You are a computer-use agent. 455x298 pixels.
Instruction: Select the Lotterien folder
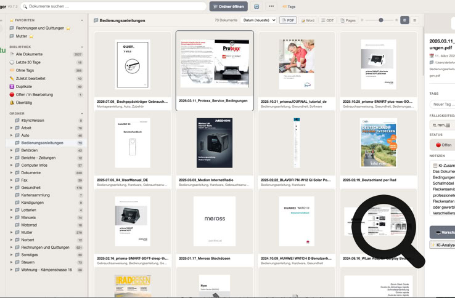[46, 210]
